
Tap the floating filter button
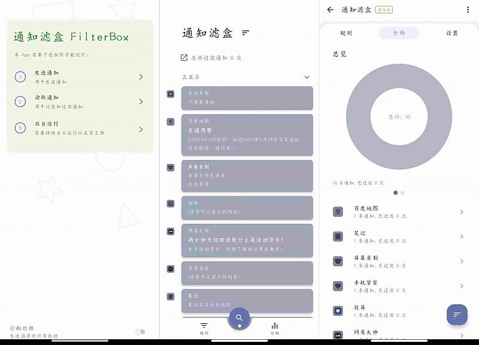pos(457,314)
